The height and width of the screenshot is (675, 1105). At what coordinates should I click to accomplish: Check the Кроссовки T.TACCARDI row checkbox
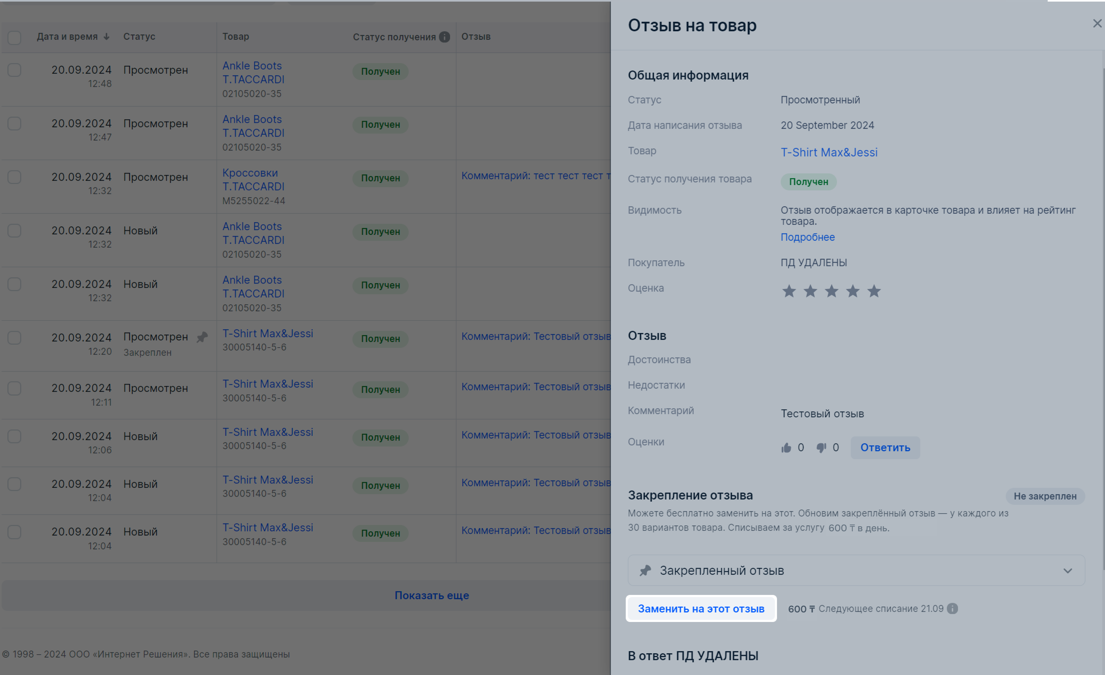pyautogui.click(x=14, y=177)
